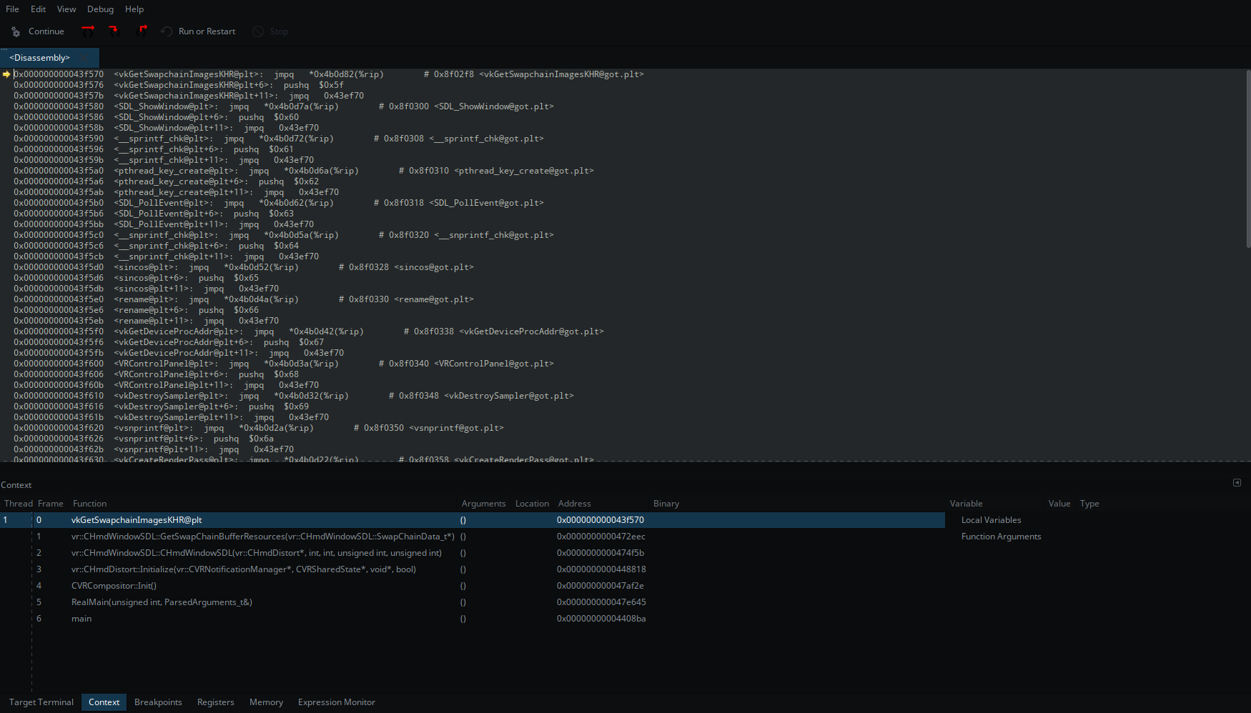Switch to the Breakpoints tab
The height and width of the screenshot is (713, 1251).
[158, 702]
